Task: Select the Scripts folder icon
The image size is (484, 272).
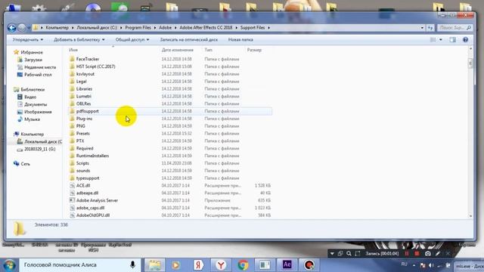Action: (x=72, y=163)
